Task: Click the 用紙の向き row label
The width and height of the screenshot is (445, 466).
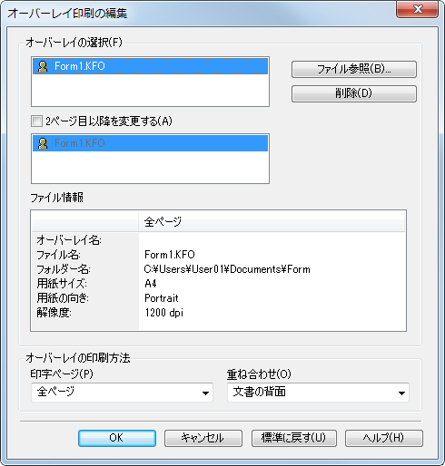Action: tap(63, 298)
